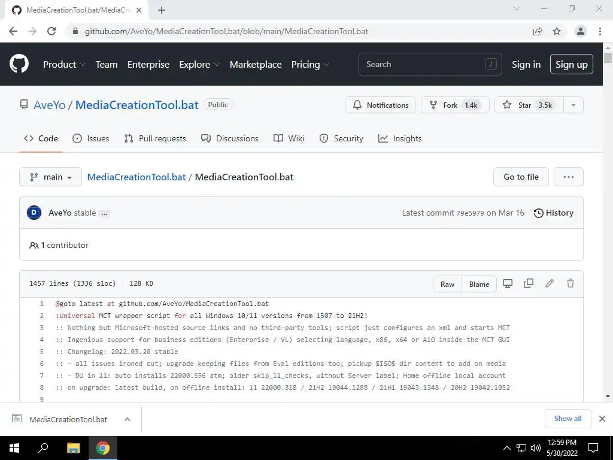613x460 pixels.
Task: Bookmark this page with the star icon
Action: coord(557,31)
